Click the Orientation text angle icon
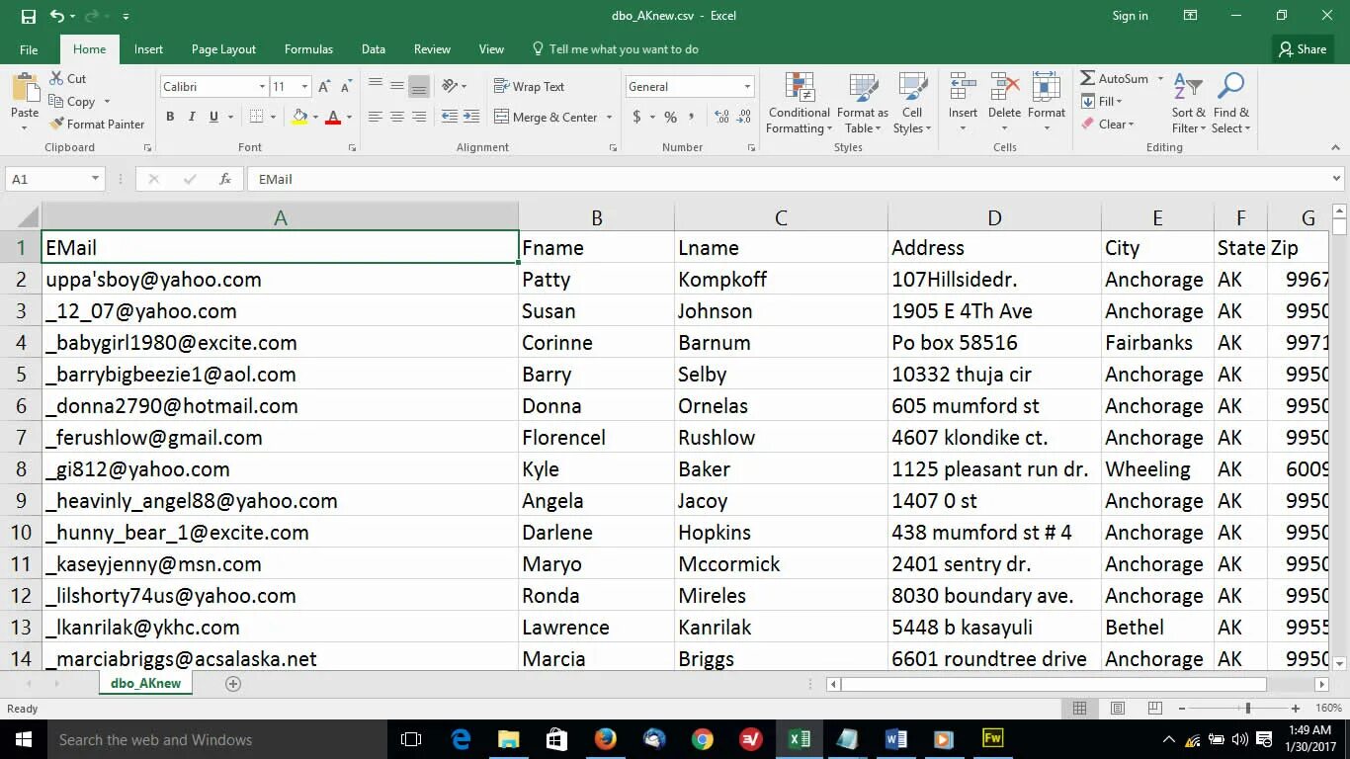Viewport: 1350px width, 759px height. click(x=450, y=86)
